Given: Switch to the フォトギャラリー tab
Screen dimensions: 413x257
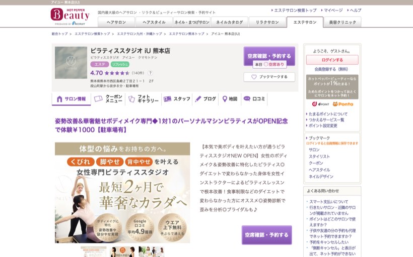Looking at the screenshot, I should tap(144, 99).
